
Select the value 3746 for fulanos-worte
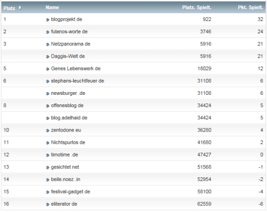(x=206, y=31)
